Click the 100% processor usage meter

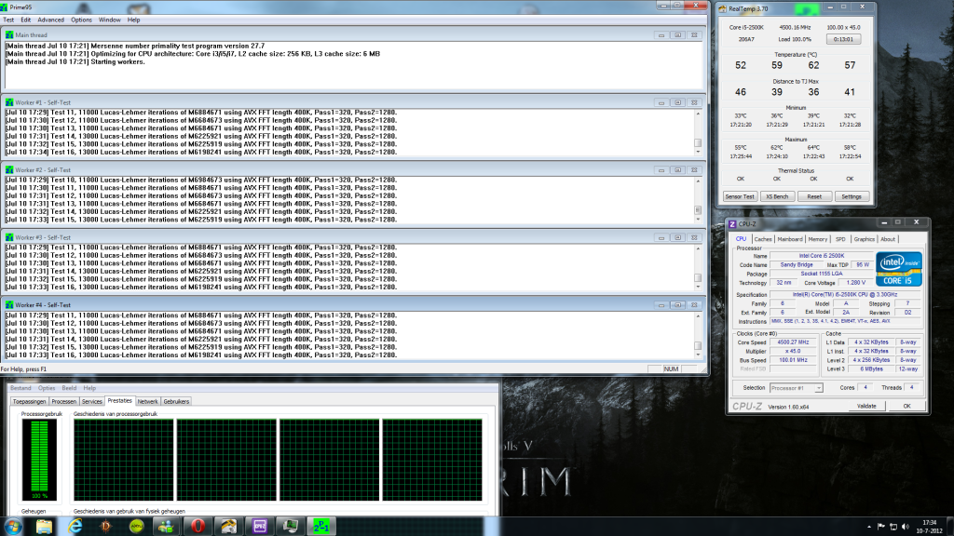tap(39, 460)
